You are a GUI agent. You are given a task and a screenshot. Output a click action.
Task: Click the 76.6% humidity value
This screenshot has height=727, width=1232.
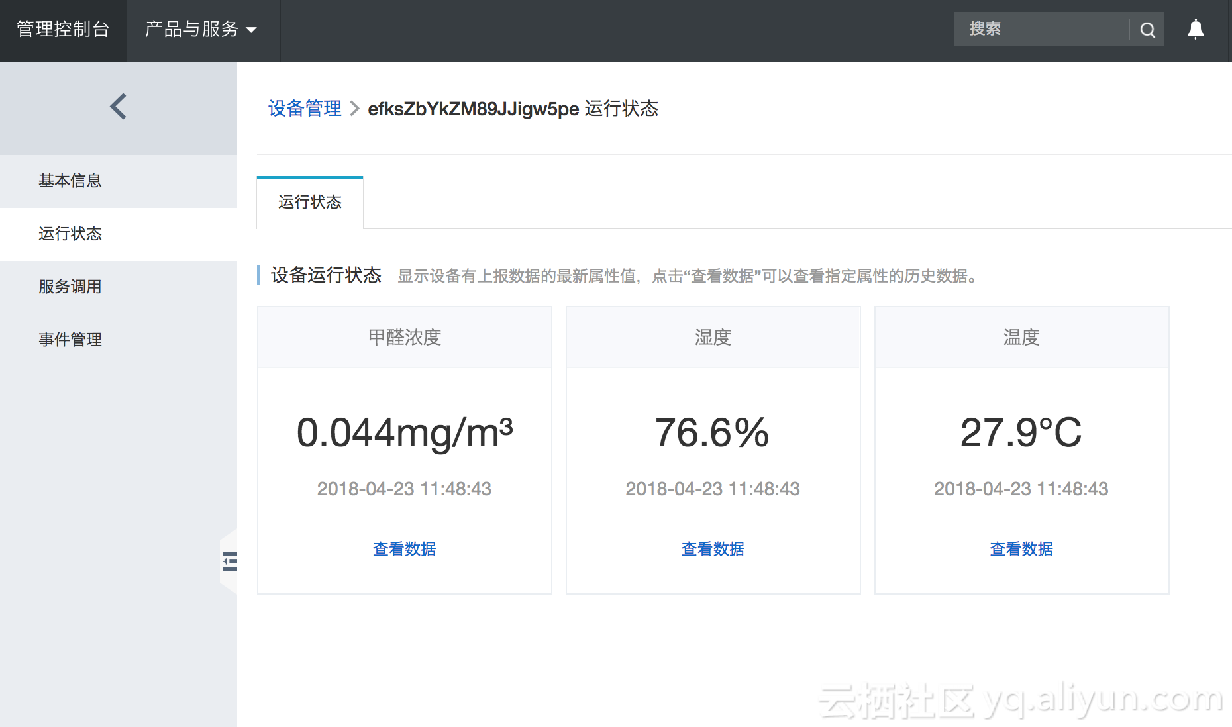click(713, 433)
